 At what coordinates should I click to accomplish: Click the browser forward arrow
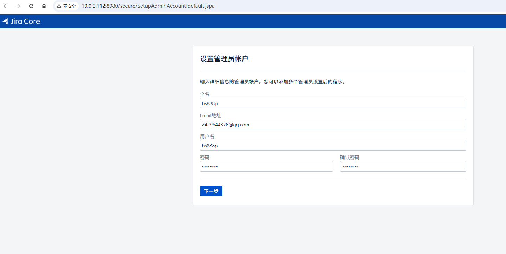(x=19, y=6)
